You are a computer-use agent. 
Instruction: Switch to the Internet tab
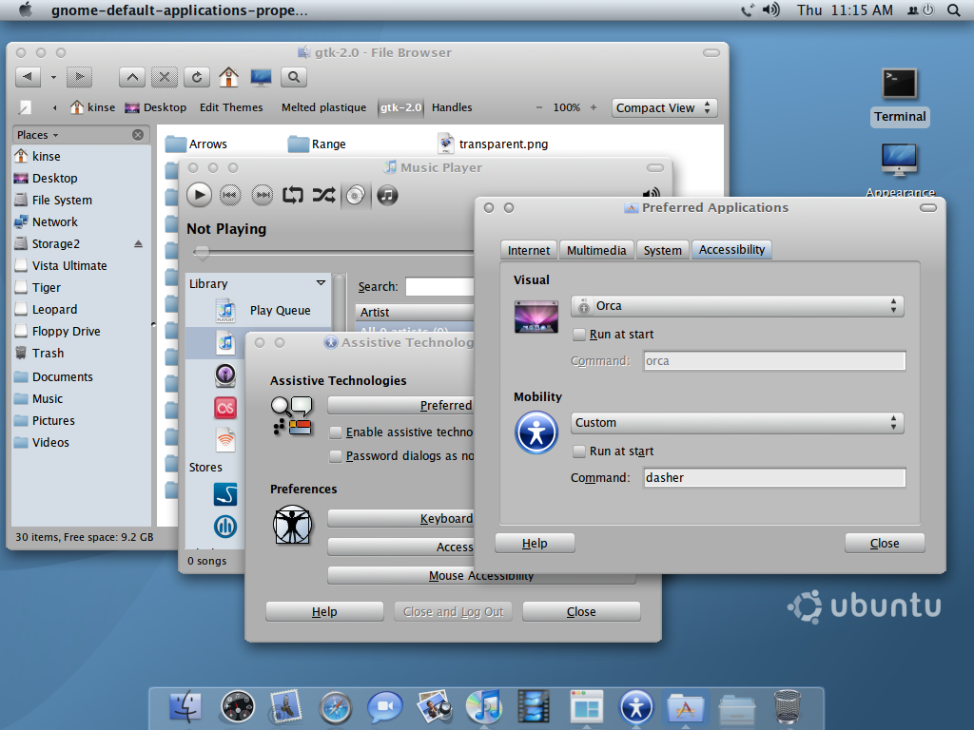coord(529,250)
